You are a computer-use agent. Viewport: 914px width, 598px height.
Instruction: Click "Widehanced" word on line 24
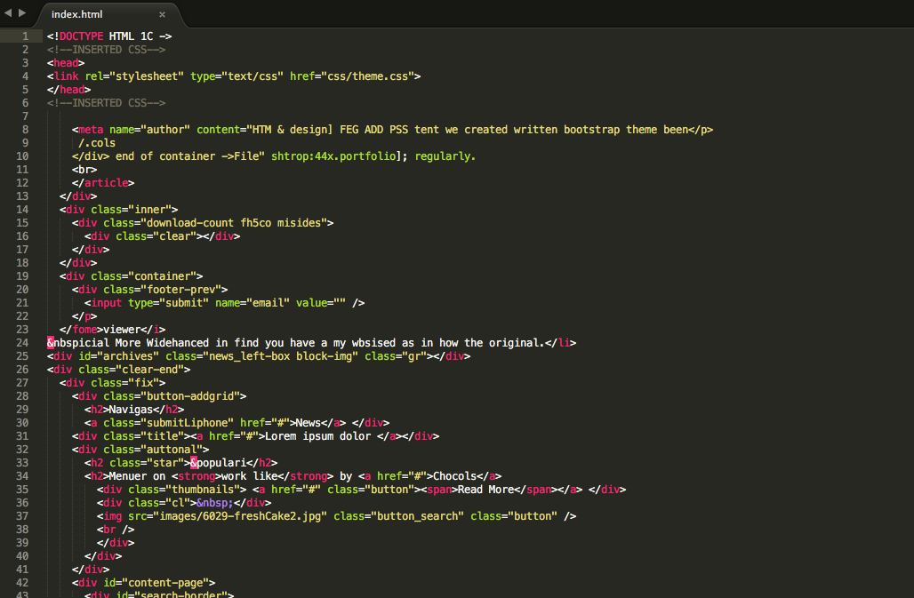pos(178,343)
